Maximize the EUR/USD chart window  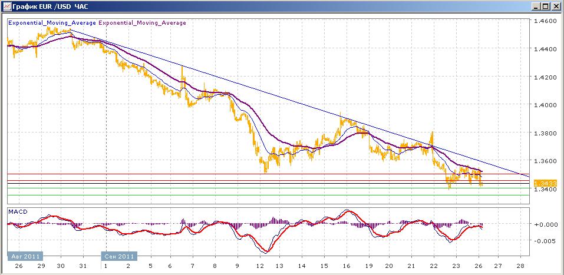tap(545, 6)
